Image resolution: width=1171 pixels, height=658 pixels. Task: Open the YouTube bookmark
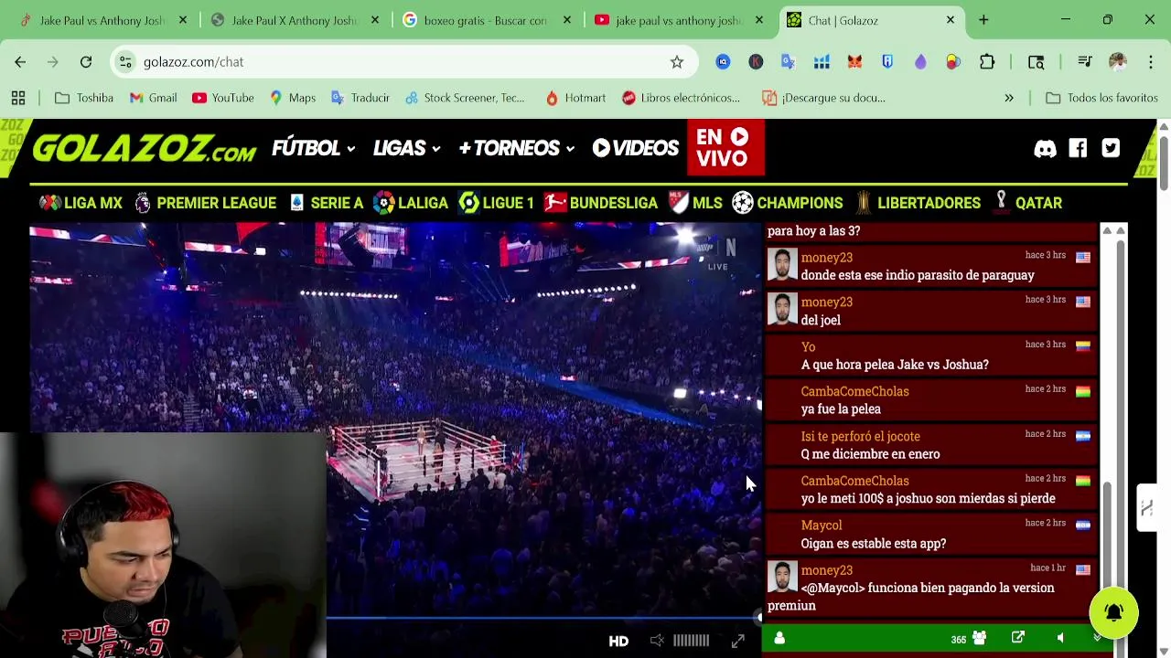tap(222, 98)
